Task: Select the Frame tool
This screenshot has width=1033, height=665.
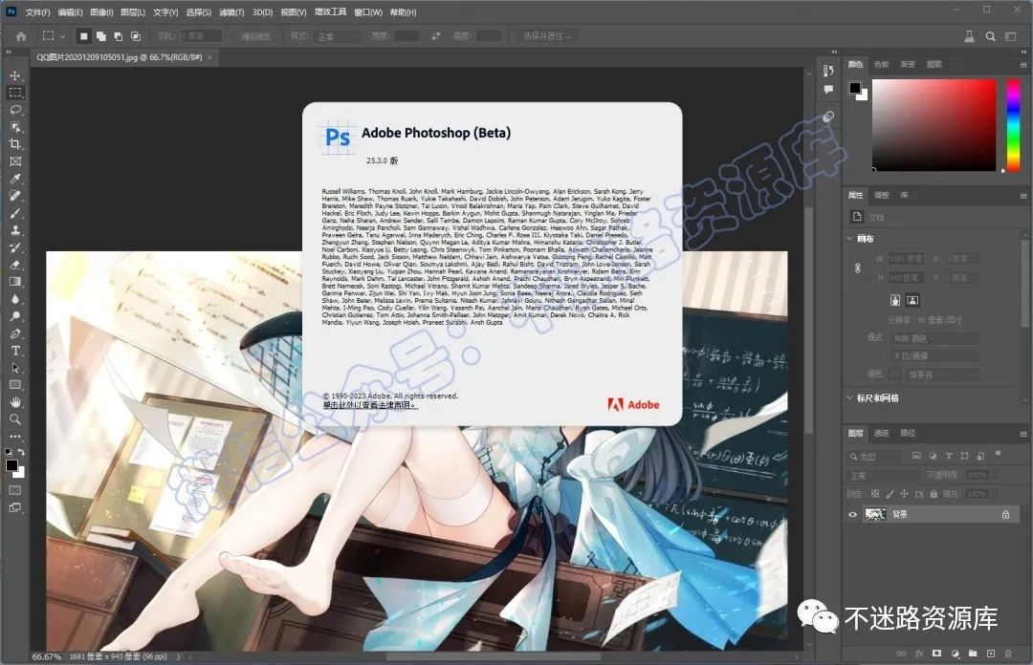Action: tap(15, 161)
